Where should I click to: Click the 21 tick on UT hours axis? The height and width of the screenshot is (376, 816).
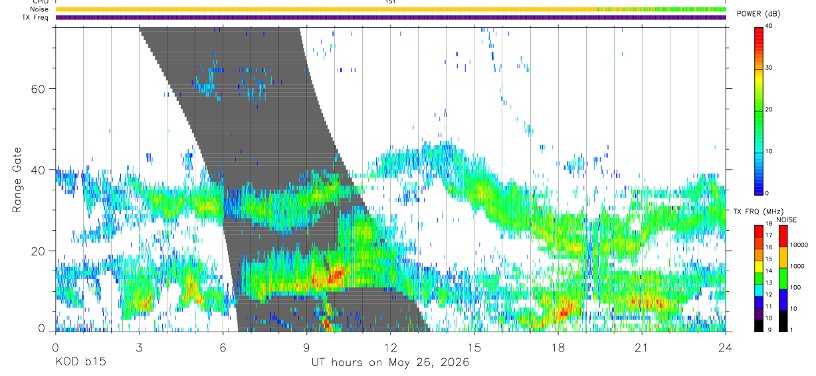[x=642, y=346]
